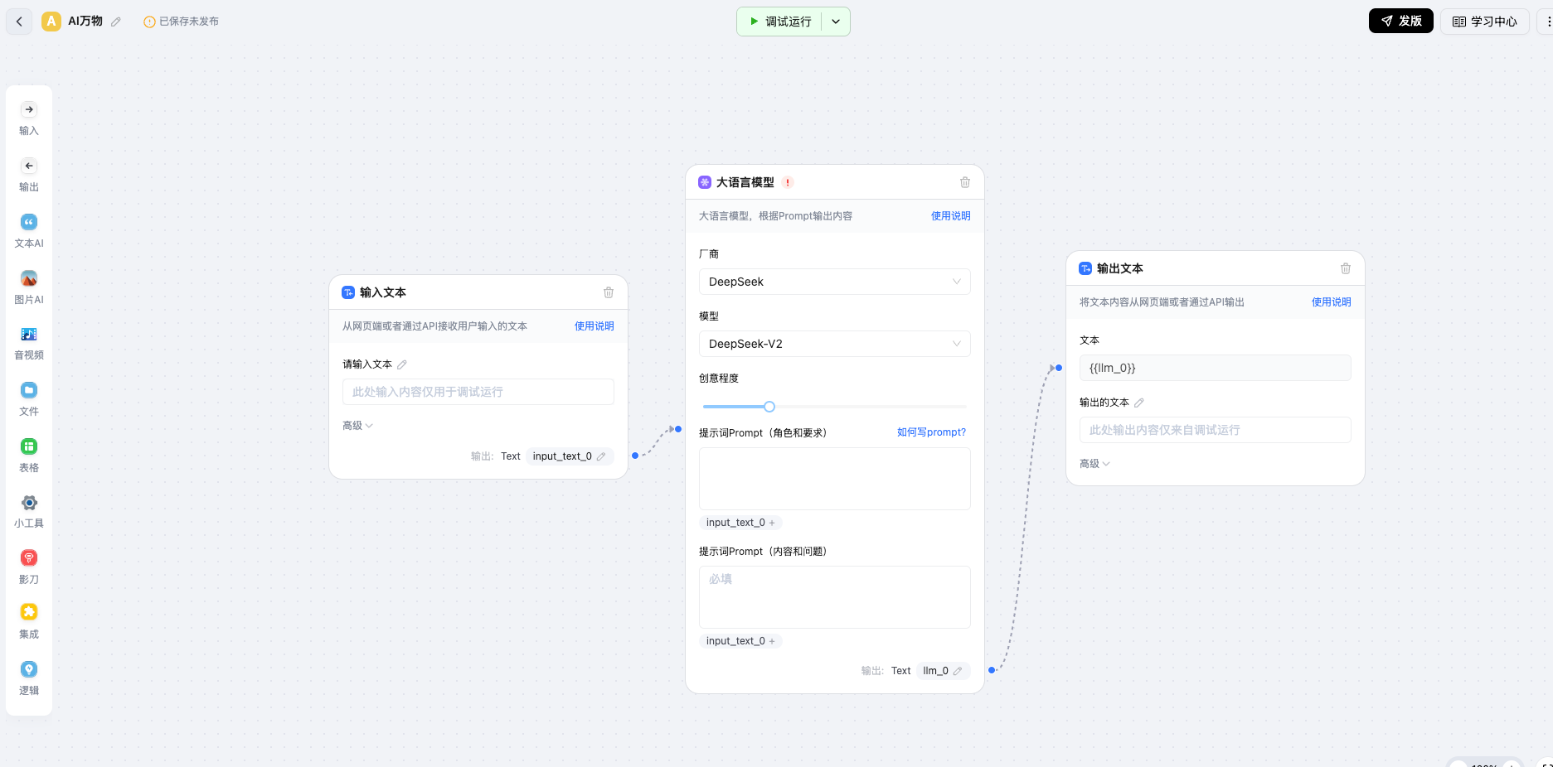Screen dimensions: 1553x767
Task: Expand 高级 in the 输入文本 node
Action: coord(357,426)
